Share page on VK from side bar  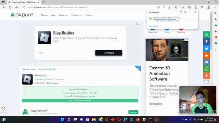(206, 62)
